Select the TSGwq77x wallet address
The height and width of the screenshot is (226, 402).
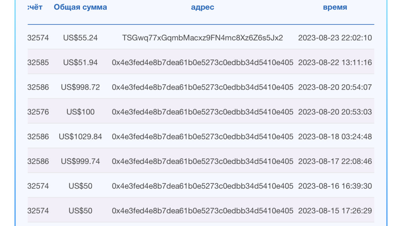click(202, 38)
